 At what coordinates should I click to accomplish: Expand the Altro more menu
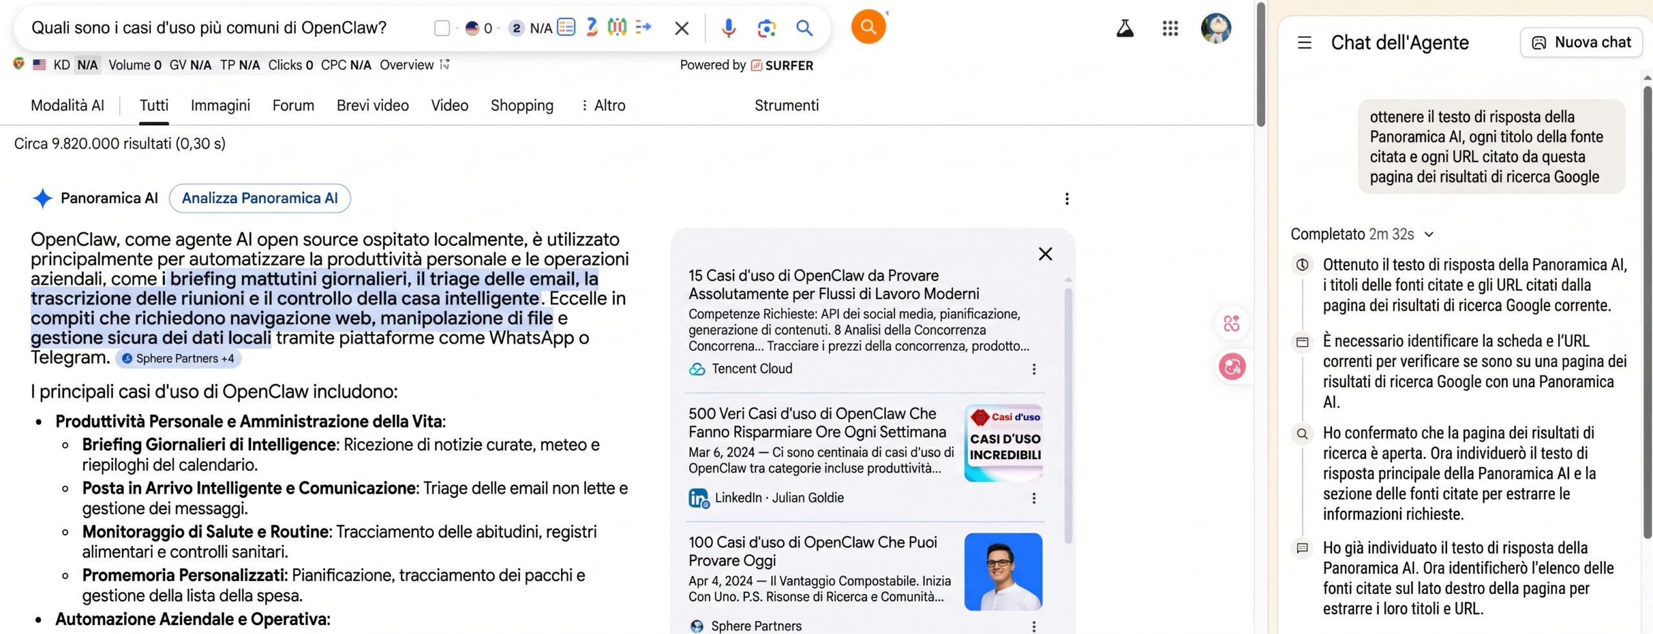pos(603,106)
